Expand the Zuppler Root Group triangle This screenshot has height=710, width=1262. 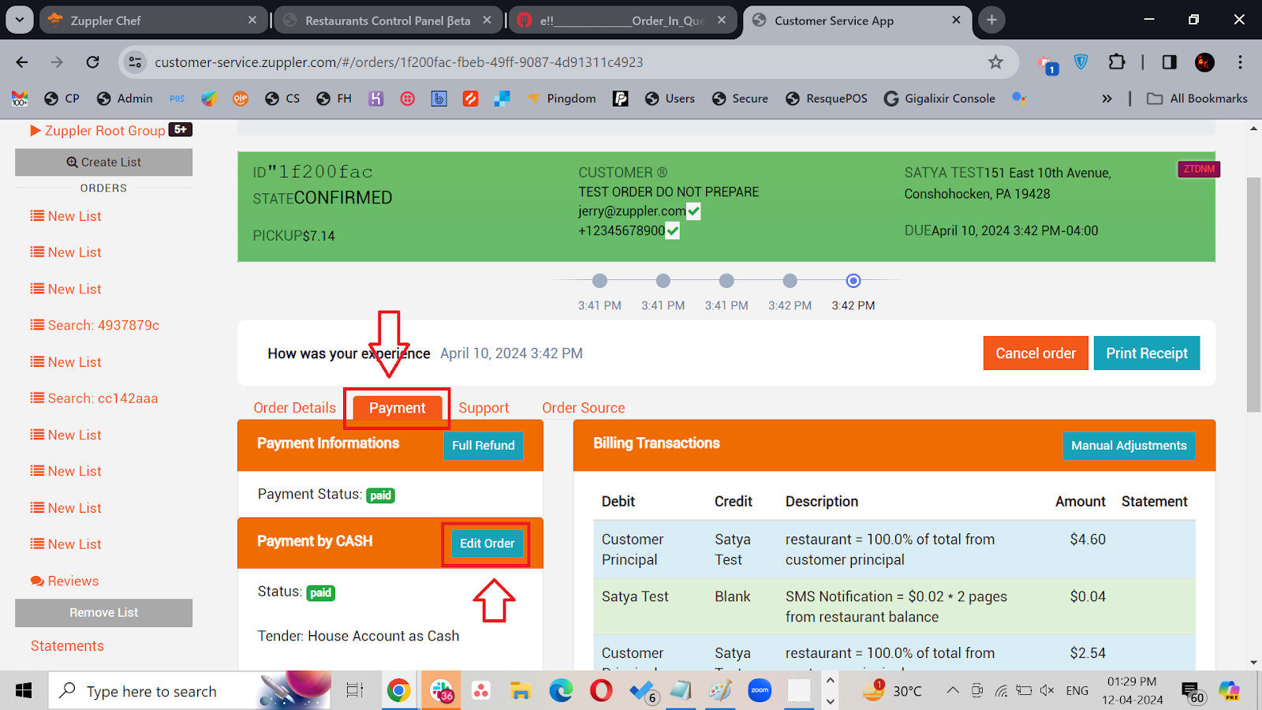[x=35, y=130]
